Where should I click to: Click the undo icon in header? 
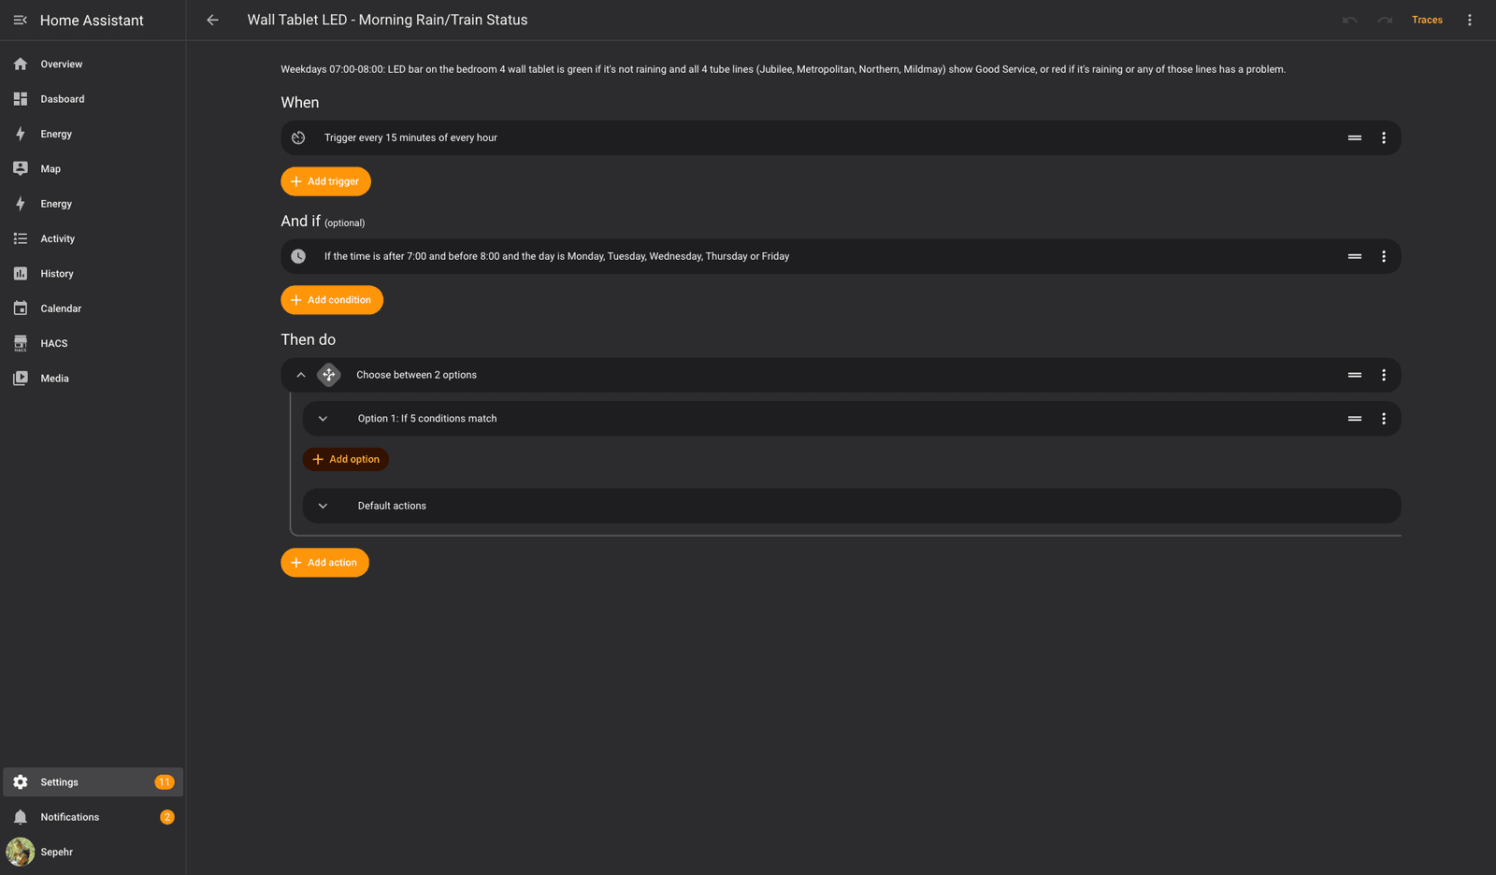click(x=1349, y=20)
